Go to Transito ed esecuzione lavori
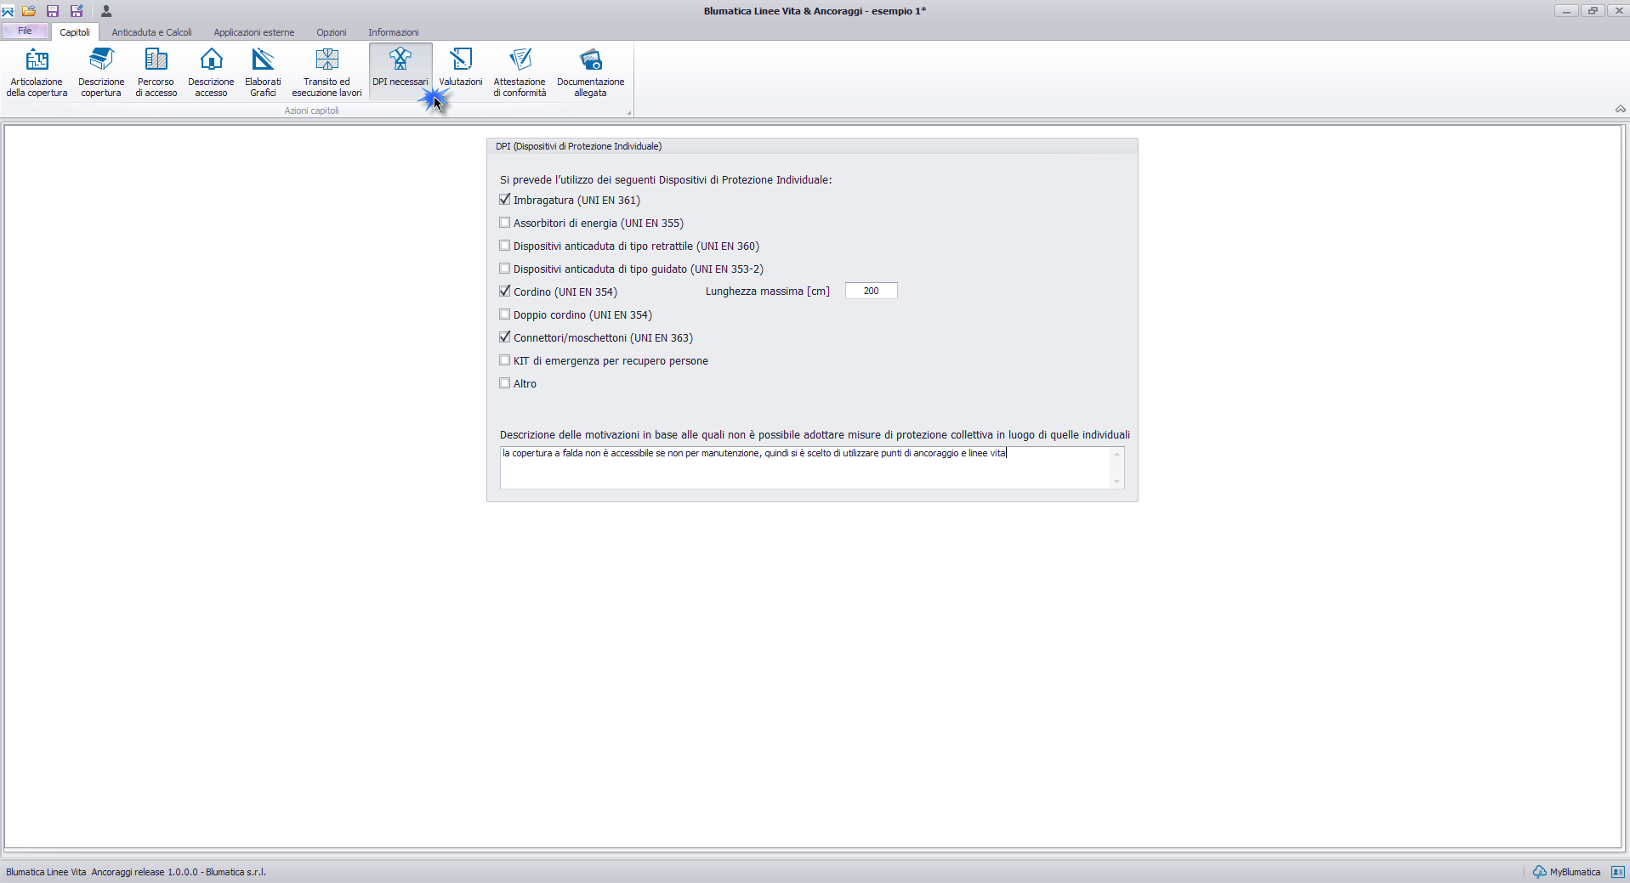Viewport: 1630px width, 883px height. tap(327, 71)
